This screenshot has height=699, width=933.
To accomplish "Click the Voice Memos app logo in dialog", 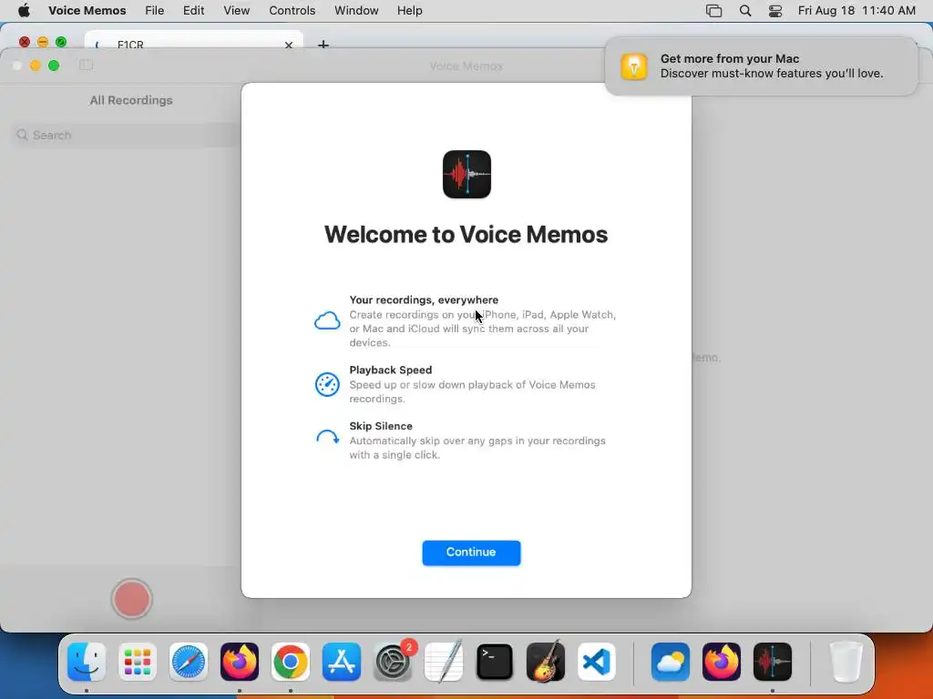I will pyautogui.click(x=467, y=174).
